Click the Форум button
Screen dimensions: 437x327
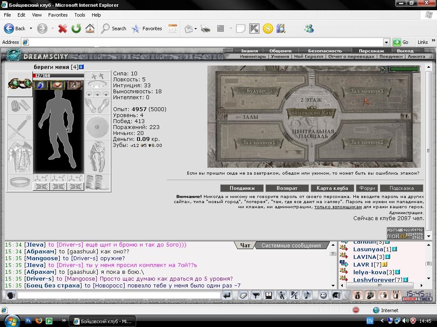[x=367, y=188]
